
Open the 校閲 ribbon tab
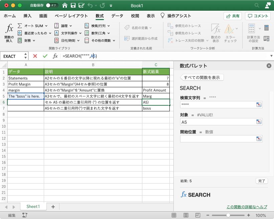(135, 16)
